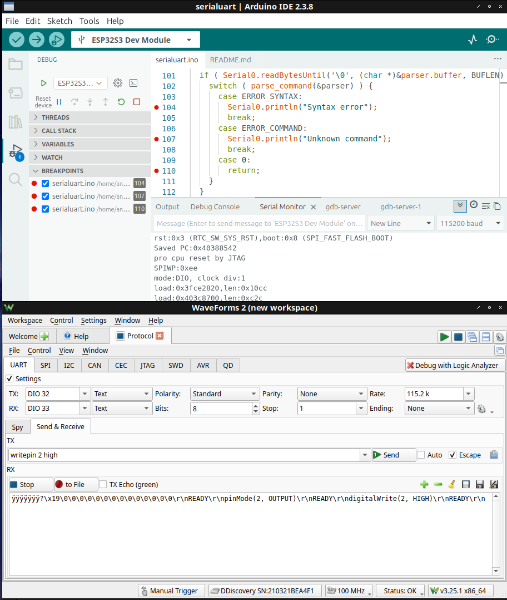Open the Library Manager sidebar icon
Viewport: 507px width, 600px height.
[15, 122]
